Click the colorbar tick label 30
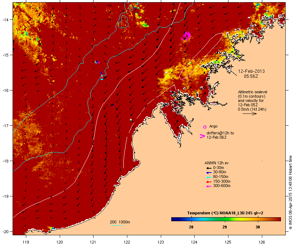Screen dimensions: 295x245 click(x=258, y=227)
